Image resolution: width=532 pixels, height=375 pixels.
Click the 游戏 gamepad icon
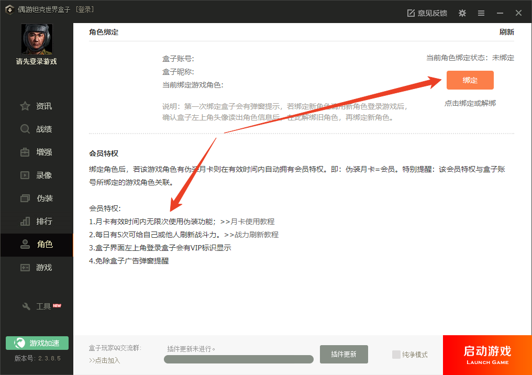[x=25, y=268]
